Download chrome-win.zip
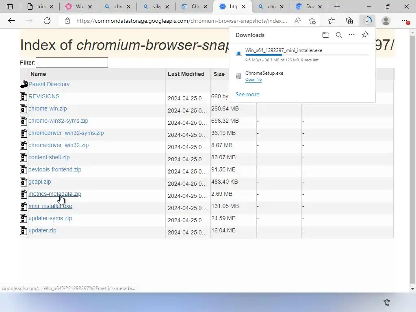416x312 pixels. (x=48, y=108)
